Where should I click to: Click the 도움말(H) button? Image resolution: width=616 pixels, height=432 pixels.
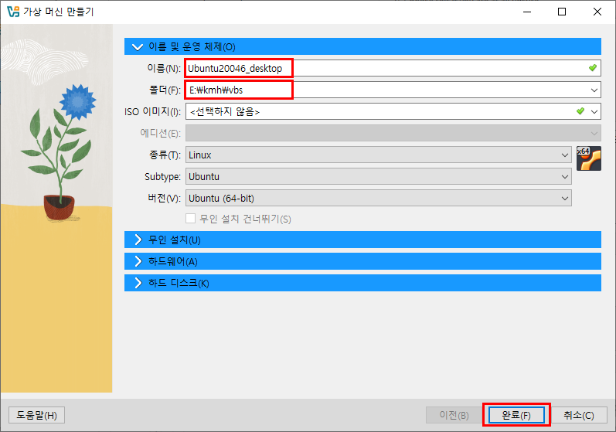(36, 415)
